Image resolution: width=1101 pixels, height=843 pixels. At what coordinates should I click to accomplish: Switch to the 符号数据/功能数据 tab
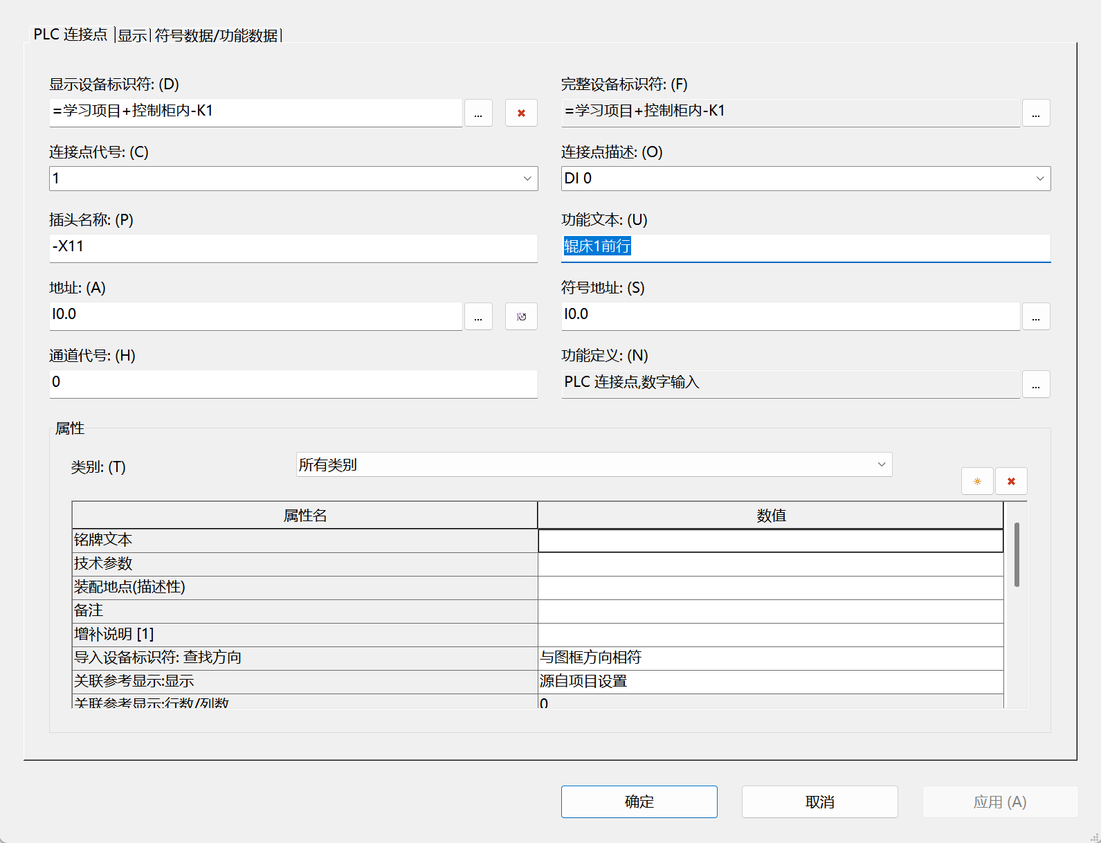(216, 35)
